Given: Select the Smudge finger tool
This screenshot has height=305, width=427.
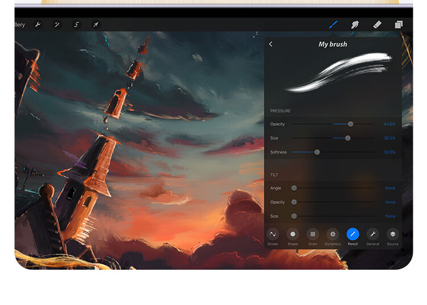Looking at the screenshot, I should click(x=355, y=25).
